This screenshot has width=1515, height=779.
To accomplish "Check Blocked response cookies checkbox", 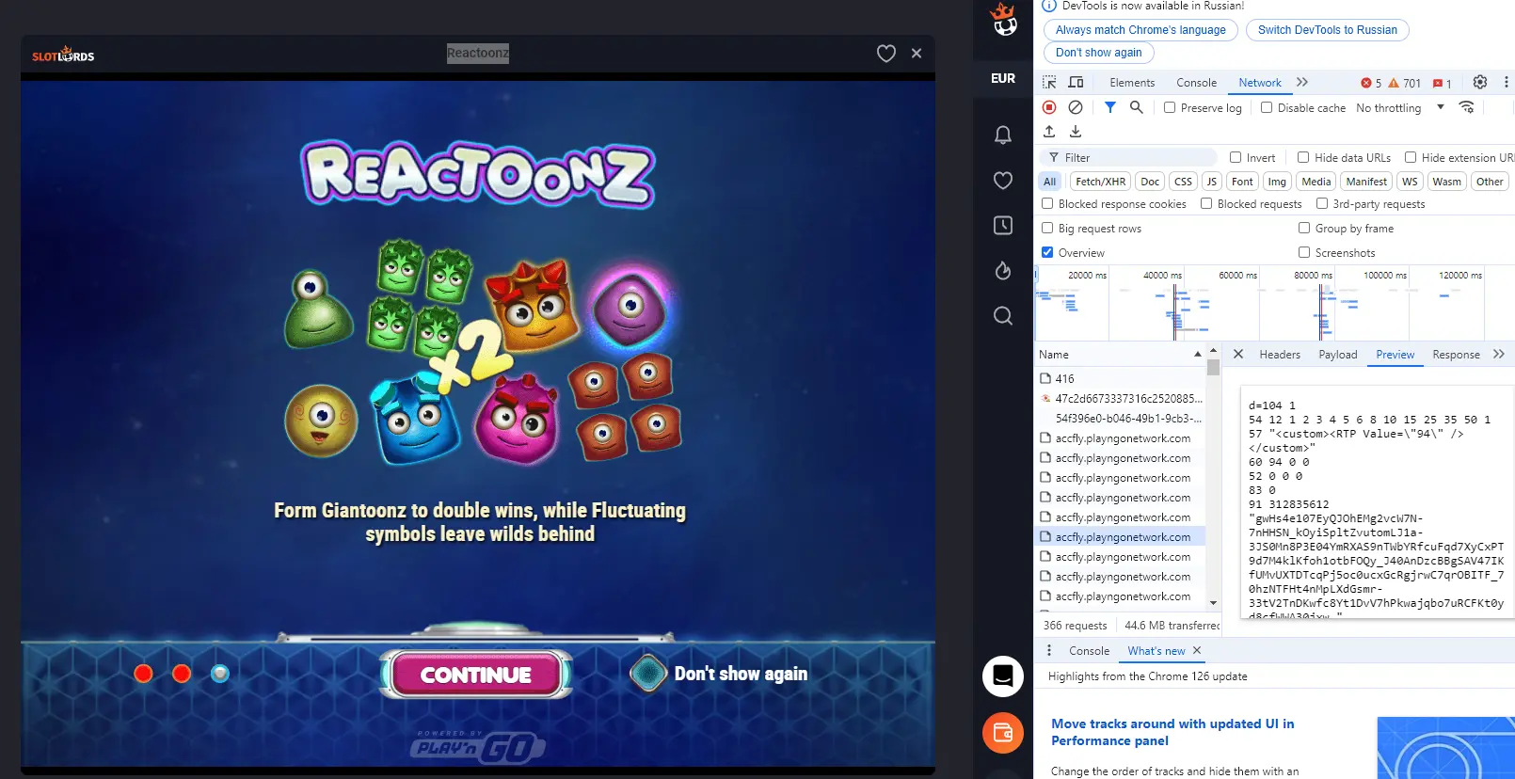I will click(1047, 203).
